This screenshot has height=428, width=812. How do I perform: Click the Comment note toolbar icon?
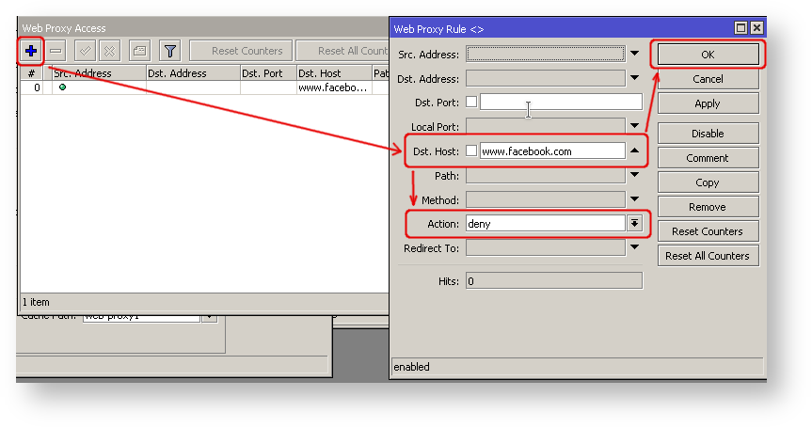[x=138, y=51]
